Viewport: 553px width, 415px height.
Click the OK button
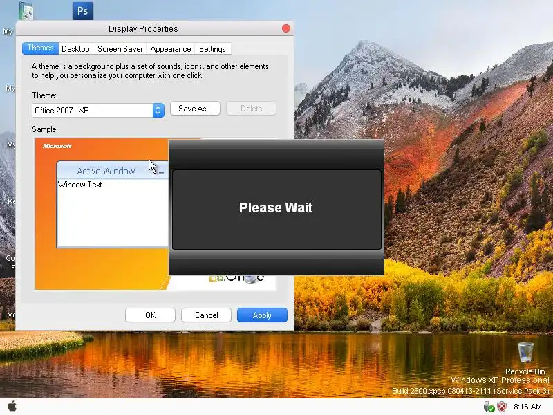click(x=150, y=315)
